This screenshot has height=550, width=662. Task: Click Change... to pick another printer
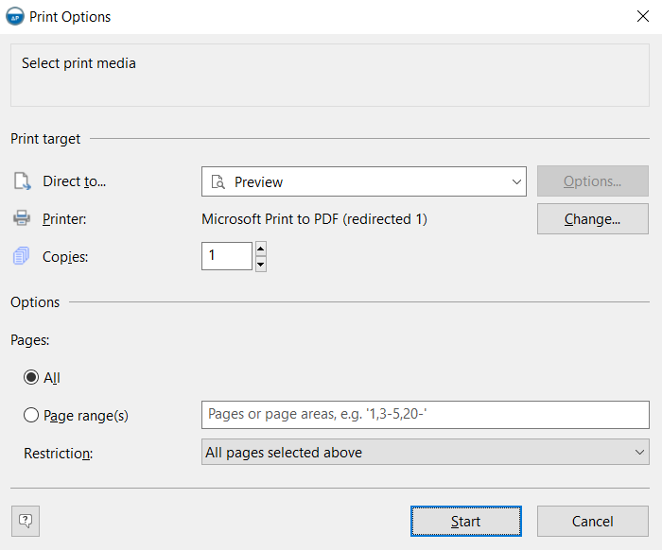592,219
